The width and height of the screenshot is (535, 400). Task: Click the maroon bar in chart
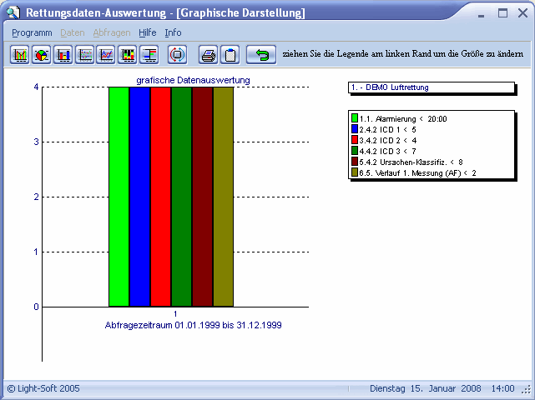pos(202,197)
